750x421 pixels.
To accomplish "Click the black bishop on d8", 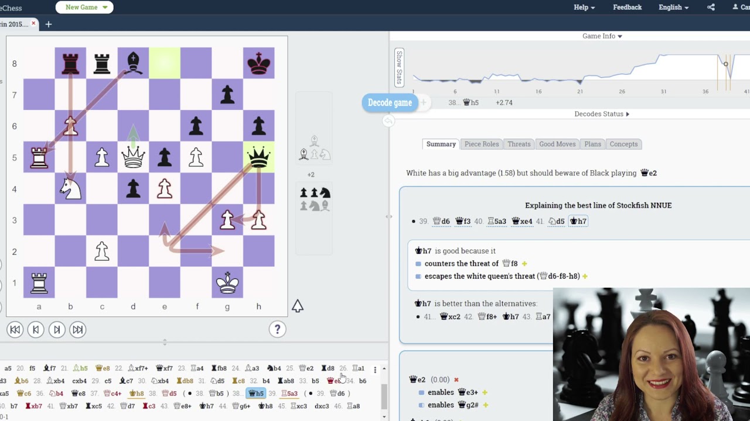I will click(133, 63).
